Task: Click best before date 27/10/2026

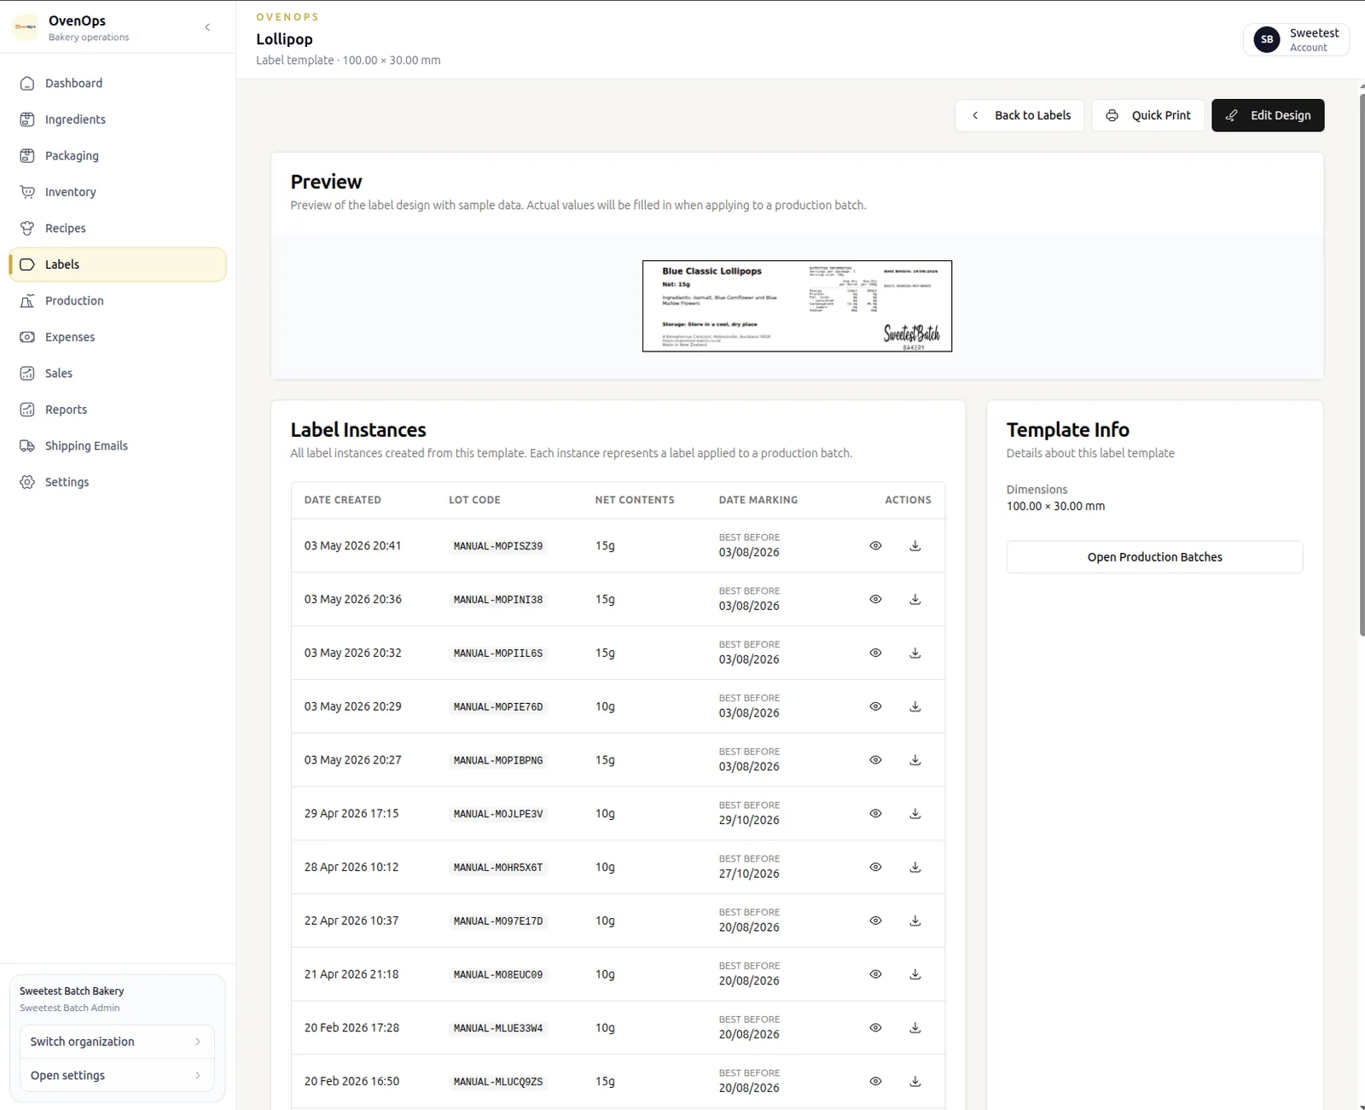Action: (x=749, y=874)
